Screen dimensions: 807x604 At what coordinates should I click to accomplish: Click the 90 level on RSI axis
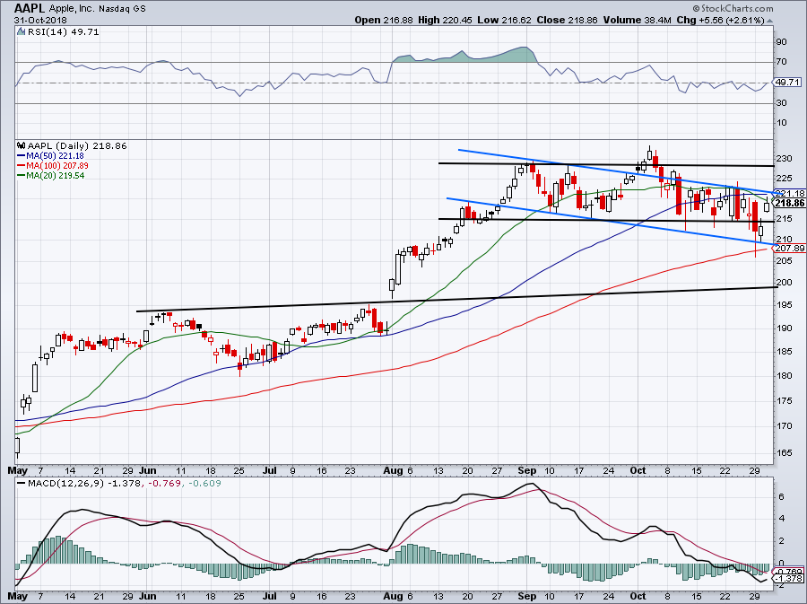click(x=781, y=41)
